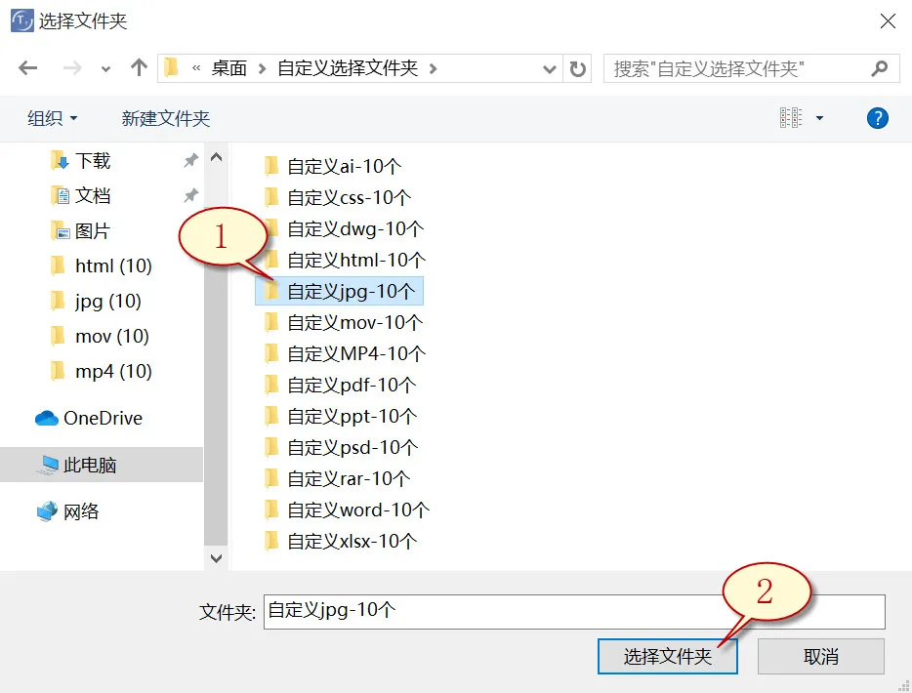This screenshot has height=693, width=912.
Task: Open the help question mark icon
Action: click(876, 118)
